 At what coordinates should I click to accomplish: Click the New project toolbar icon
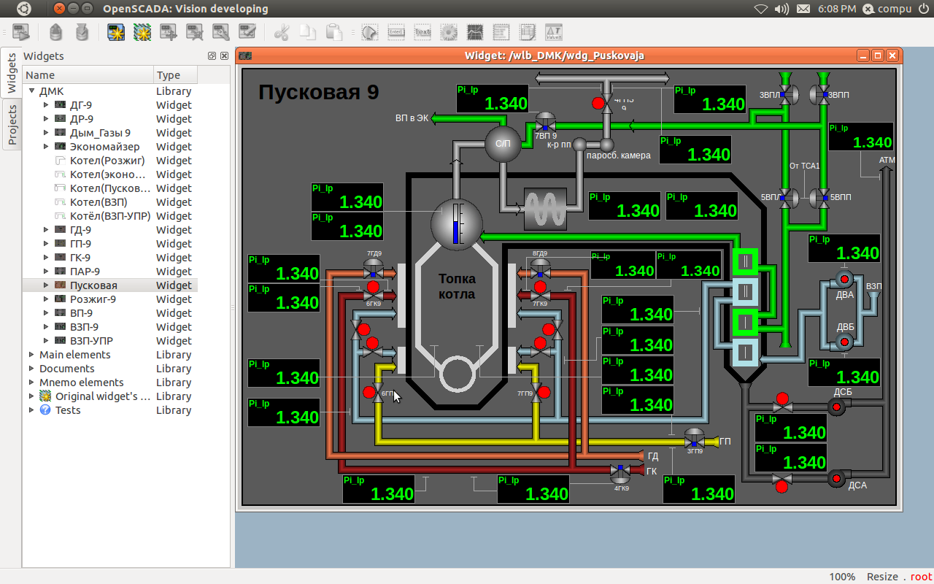115,32
